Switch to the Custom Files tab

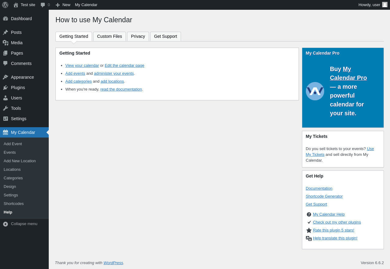(x=109, y=36)
